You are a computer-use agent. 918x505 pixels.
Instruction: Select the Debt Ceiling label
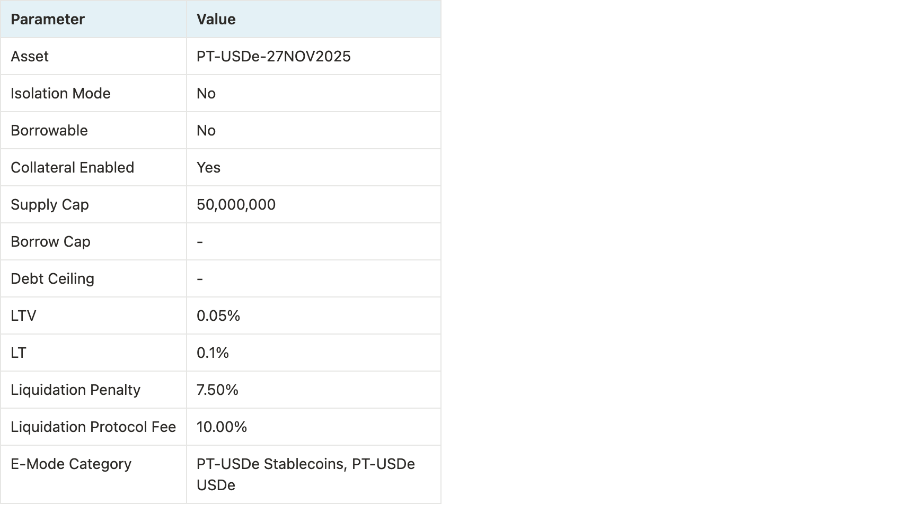pos(52,279)
